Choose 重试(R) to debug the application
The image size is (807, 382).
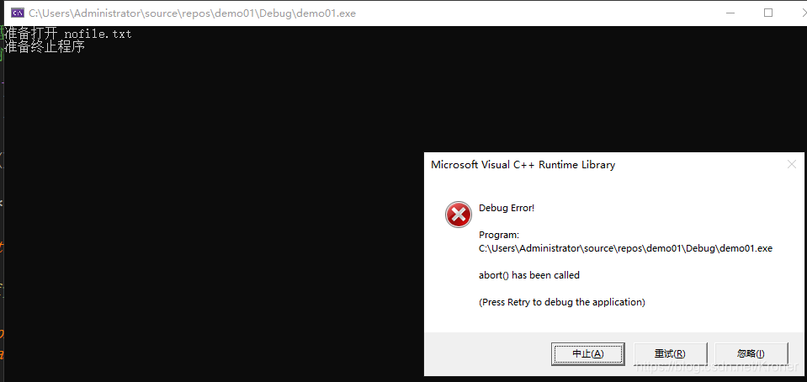(x=670, y=354)
